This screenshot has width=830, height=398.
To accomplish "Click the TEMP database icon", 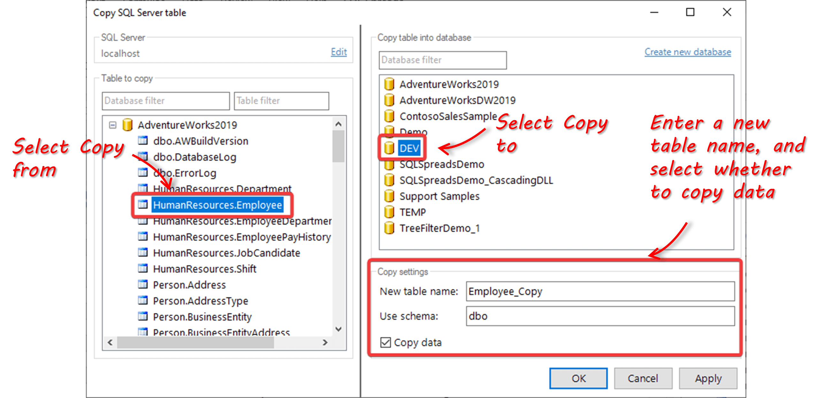I will pyautogui.click(x=390, y=212).
